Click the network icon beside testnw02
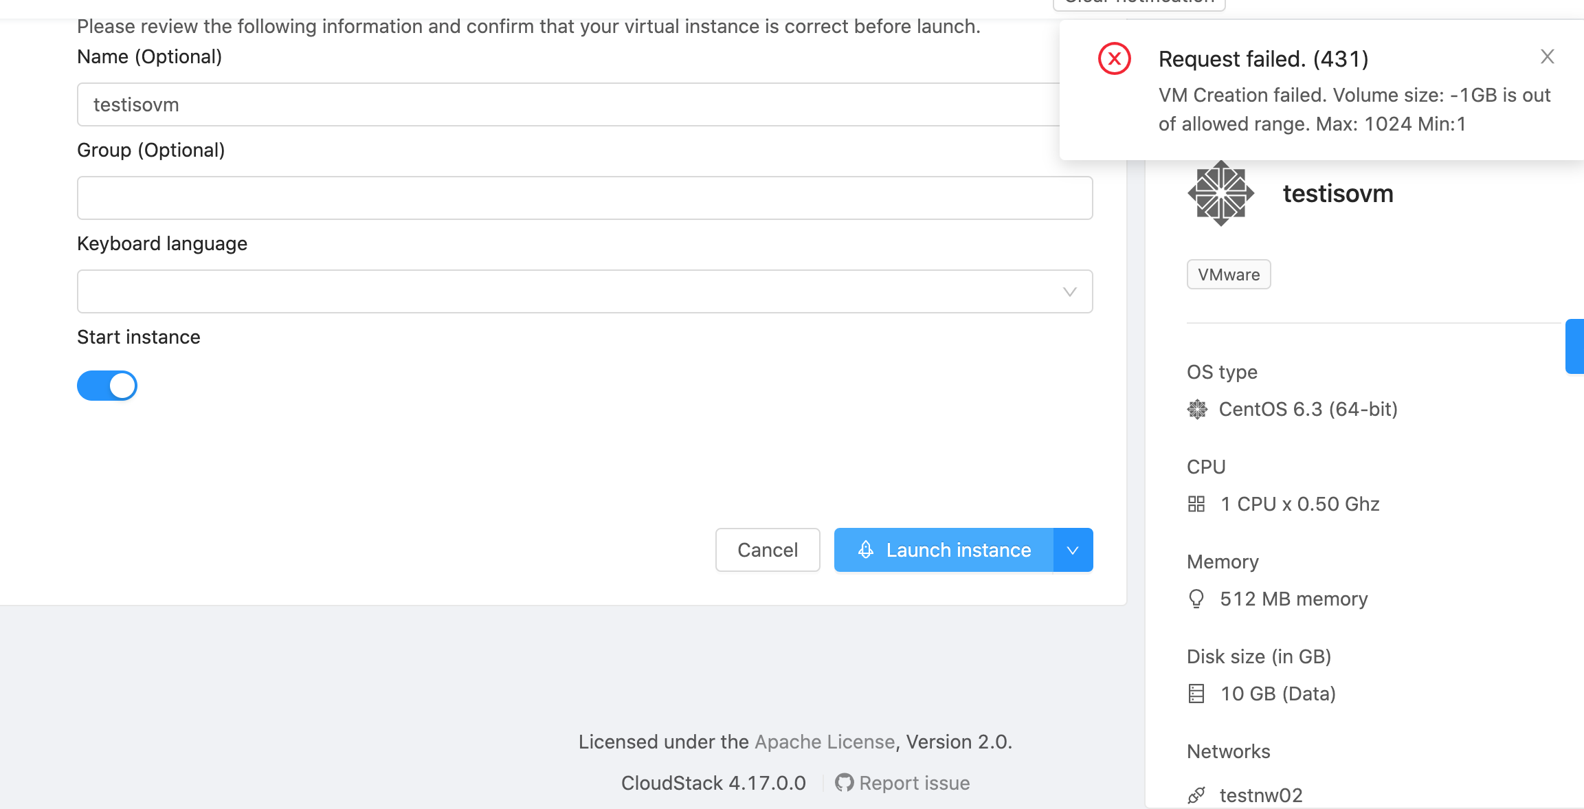The width and height of the screenshot is (1584, 809). [x=1196, y=795]
